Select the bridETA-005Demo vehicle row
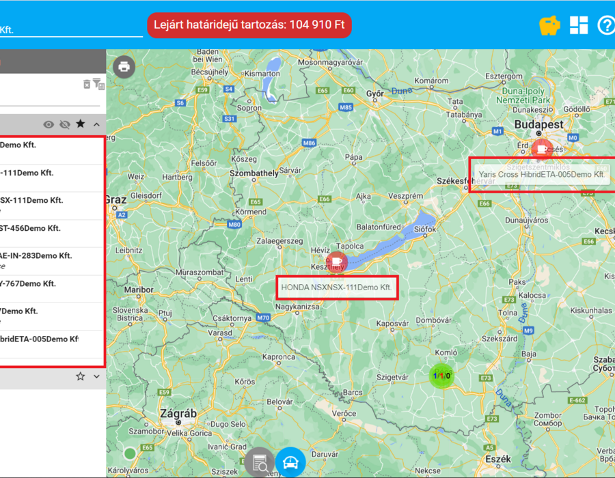The height and width of the screenshot is (478, 615). point(52,344)
